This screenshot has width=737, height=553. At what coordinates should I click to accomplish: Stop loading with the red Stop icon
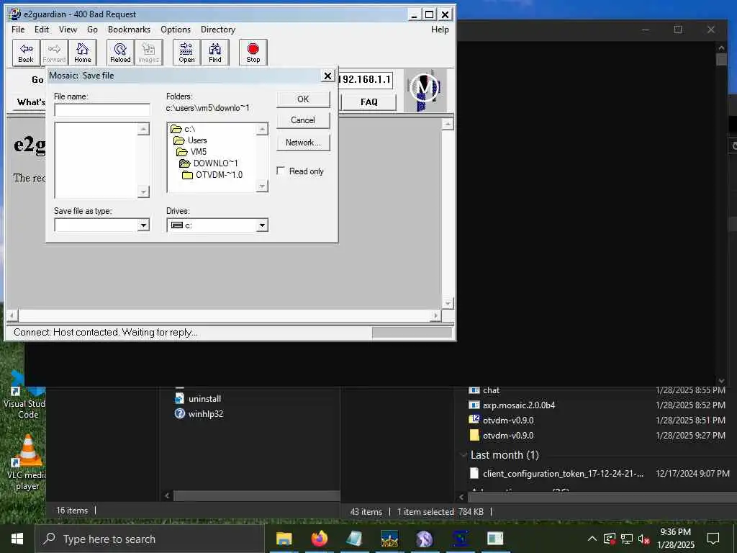coord(253,52)
